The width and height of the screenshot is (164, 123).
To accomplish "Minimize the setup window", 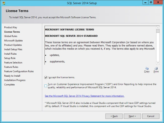I will [x=145, y=3].
